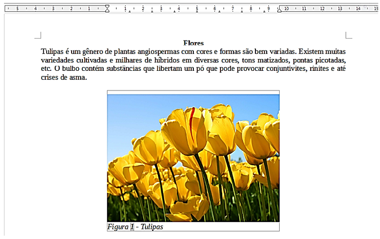
Task: Click the ruler at the 14 mark
Action: point(357,8)
